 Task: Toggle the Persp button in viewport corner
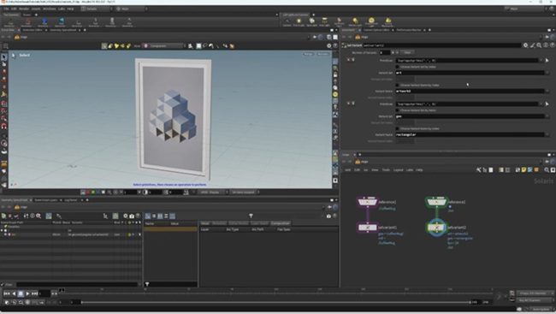pos(309,54)
